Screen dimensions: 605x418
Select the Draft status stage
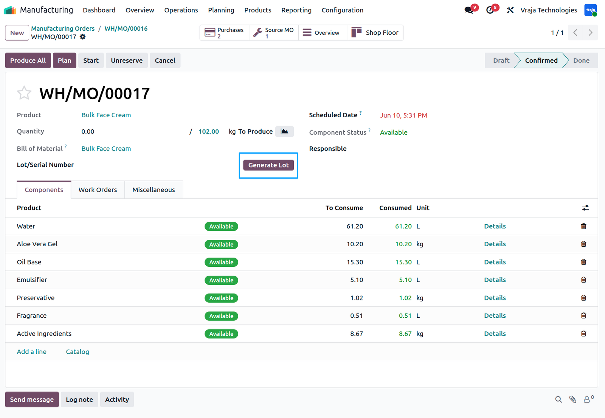(x=501, y=61)
